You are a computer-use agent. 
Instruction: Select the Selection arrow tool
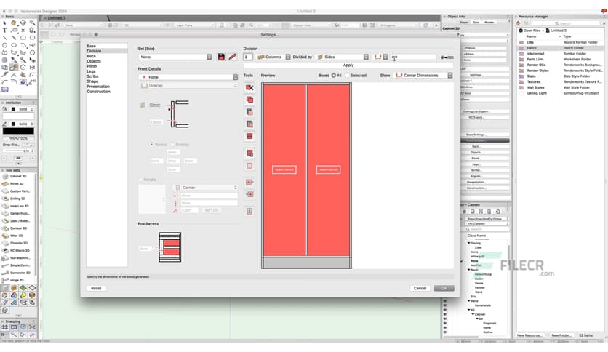(4, 23)
